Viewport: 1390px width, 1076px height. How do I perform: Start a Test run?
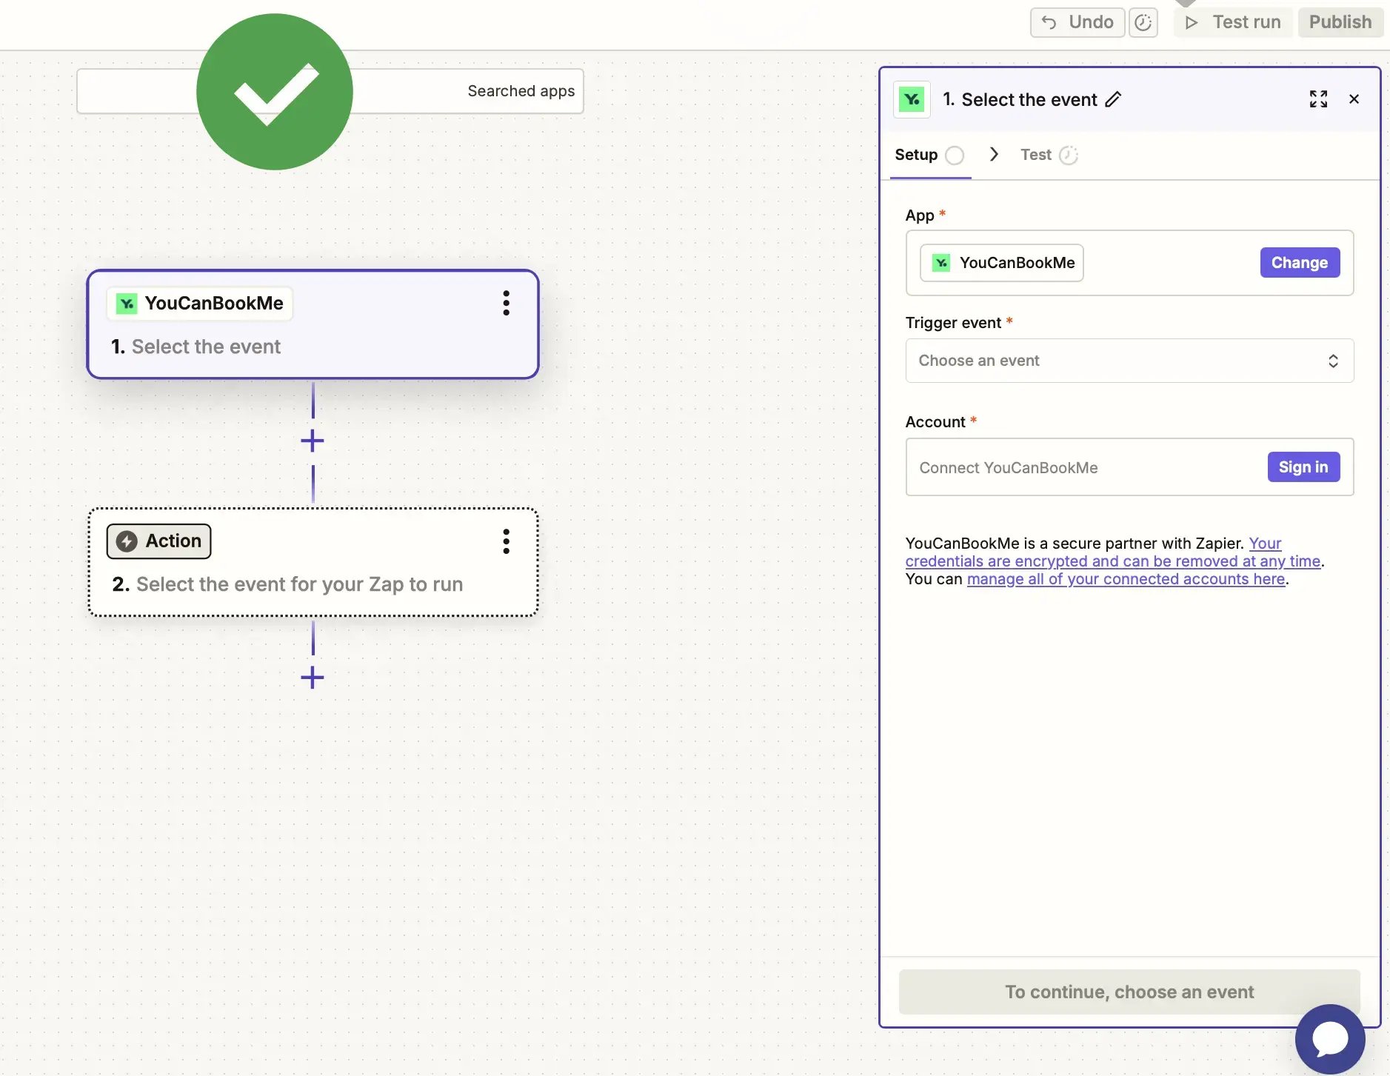1234,22
